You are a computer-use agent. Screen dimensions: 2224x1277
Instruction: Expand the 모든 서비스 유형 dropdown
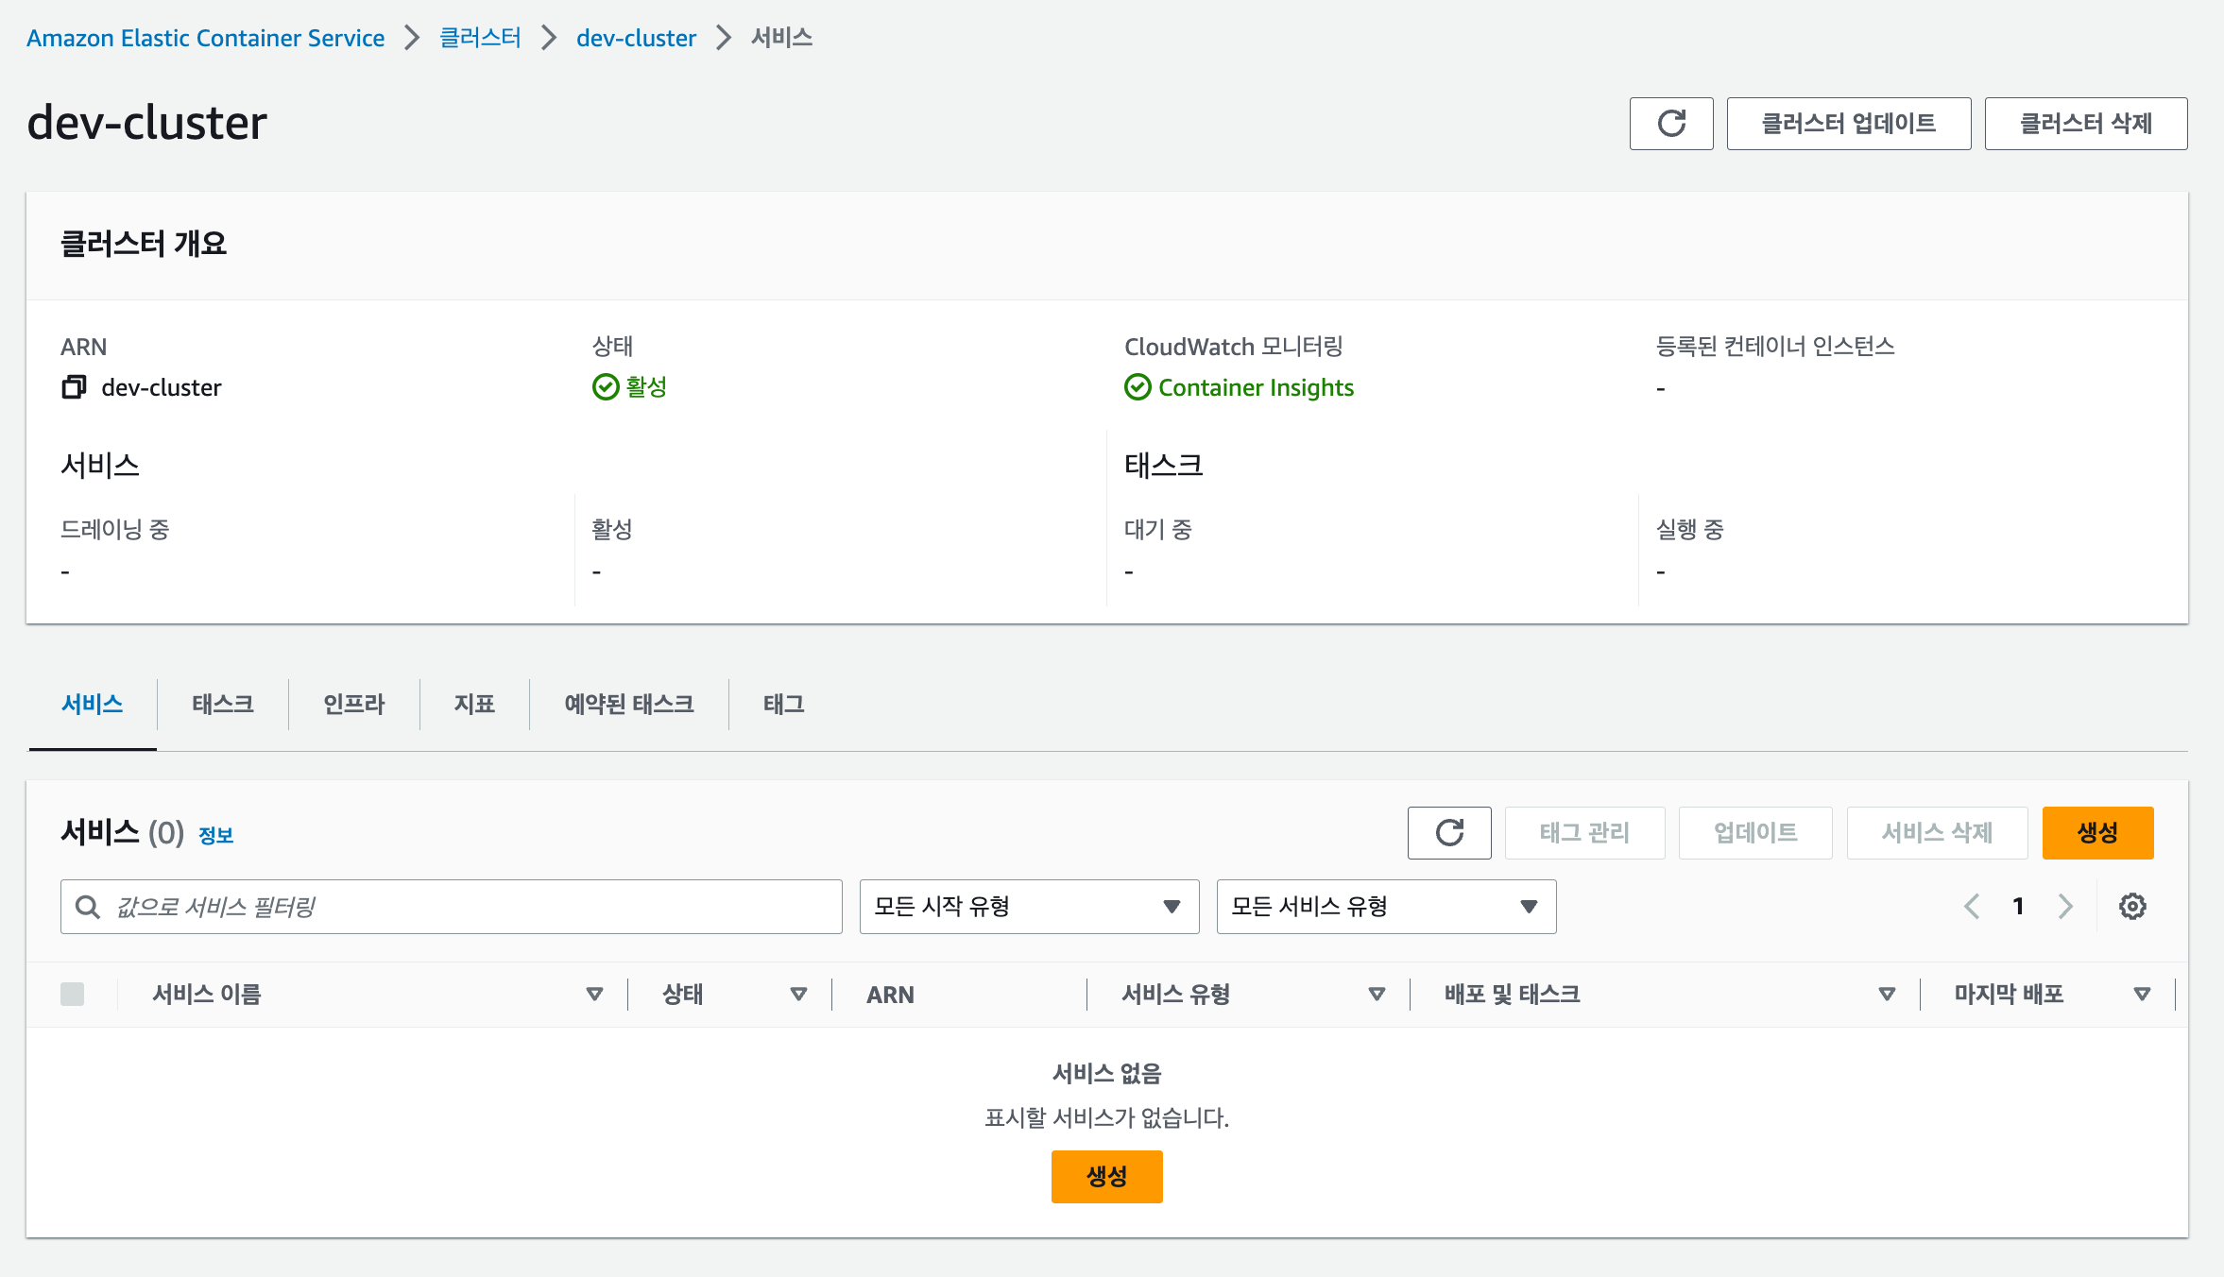pos(1386,907)
